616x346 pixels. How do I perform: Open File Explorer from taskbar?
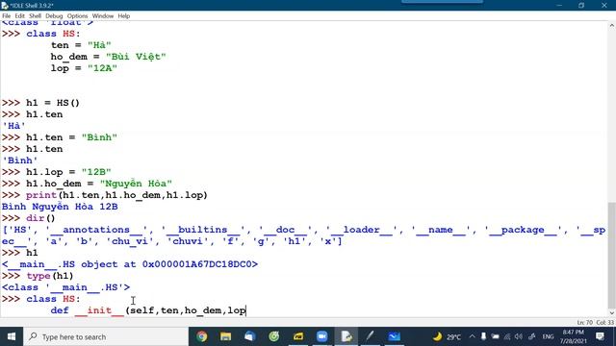tap(225, 336)
